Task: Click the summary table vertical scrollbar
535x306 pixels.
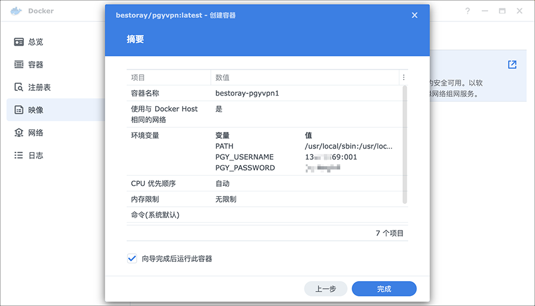Action: (405, 144)
